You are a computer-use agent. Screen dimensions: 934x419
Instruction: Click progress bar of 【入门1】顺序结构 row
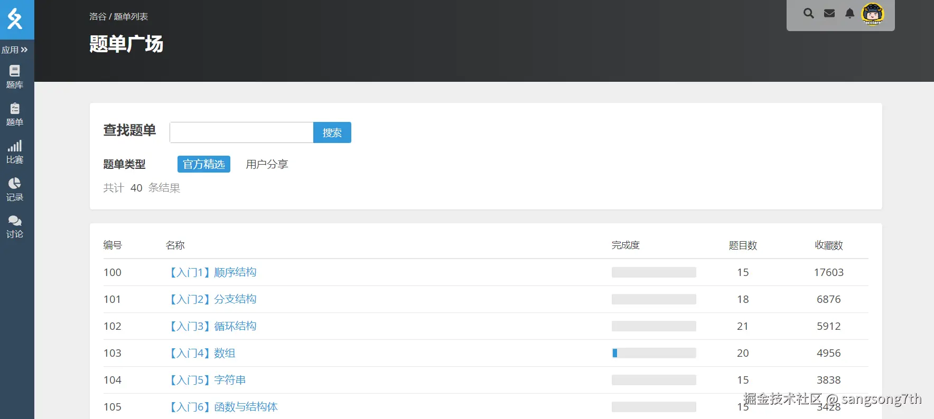tap(654, 272)
